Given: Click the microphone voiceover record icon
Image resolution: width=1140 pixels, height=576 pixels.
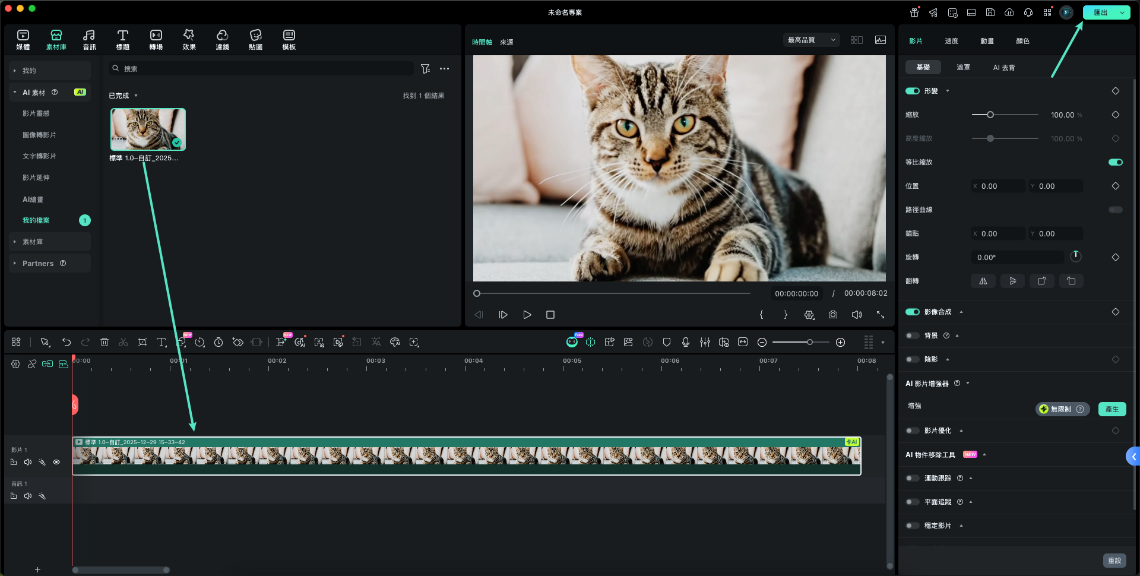Looking at the screenshot, I should (686, 342).
